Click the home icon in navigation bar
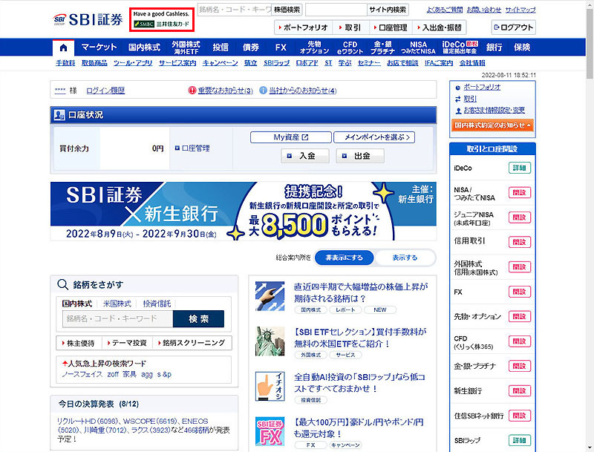594x452 pixels. pos(63,47)
